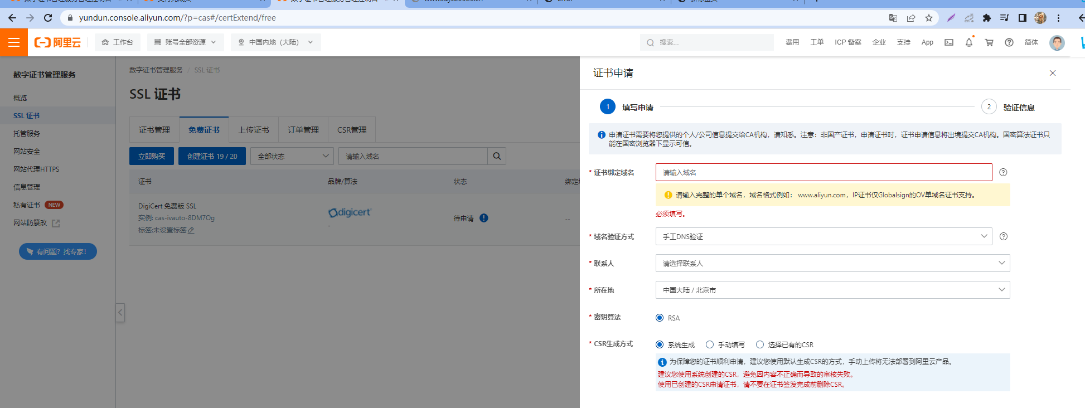
Task: Close the 证书申请 panel
Action: 1053,73
